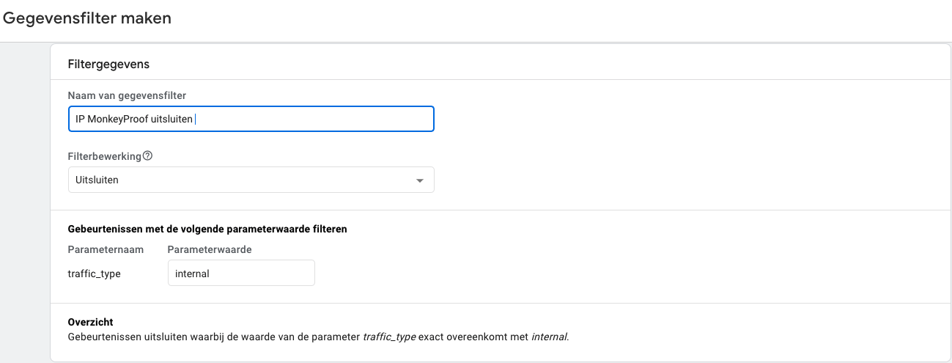Open the Uitsluiten filter operation combo box
Viewport: 952px width, 363px height.
click(x=251, y=180)
